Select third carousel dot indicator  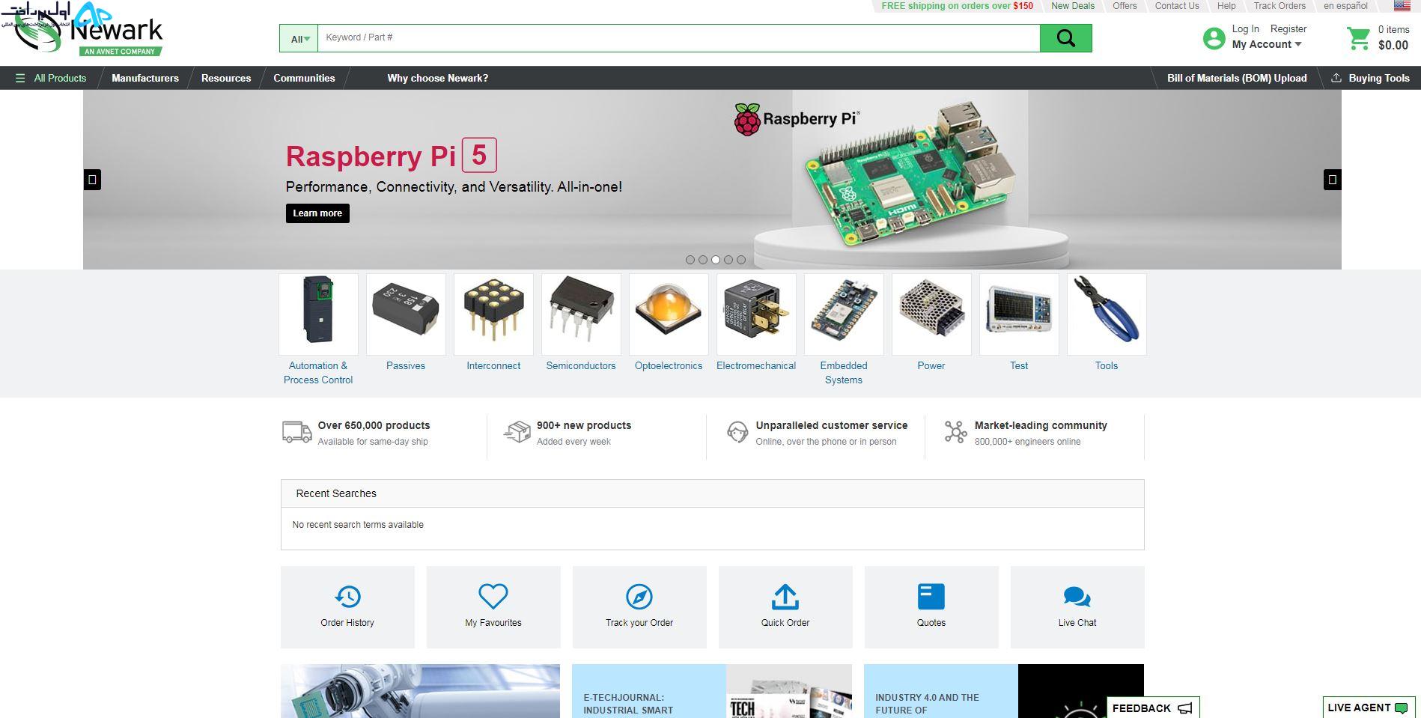pos(716,260)
